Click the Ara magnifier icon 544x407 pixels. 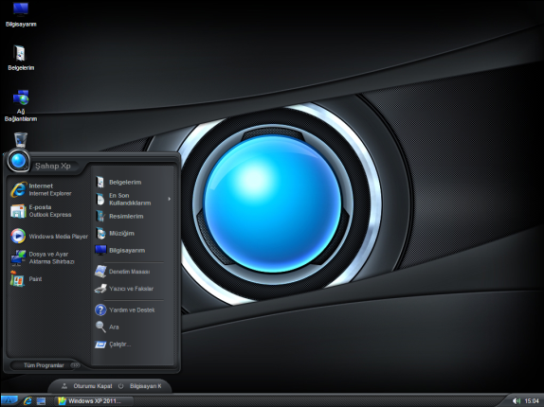click(x=100, y=327)
